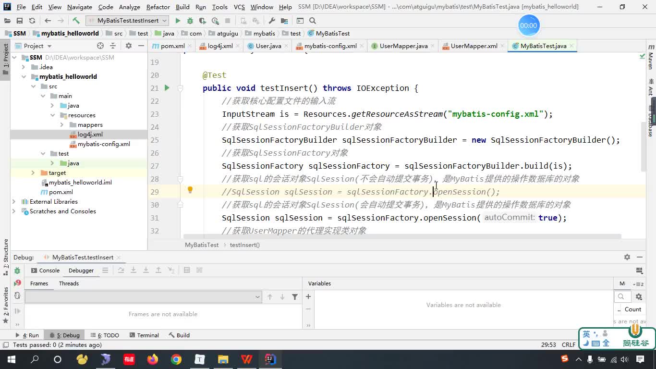Hide the Project panel with the minus icon
Screen dimensions: 656x369
pos(141,46)
